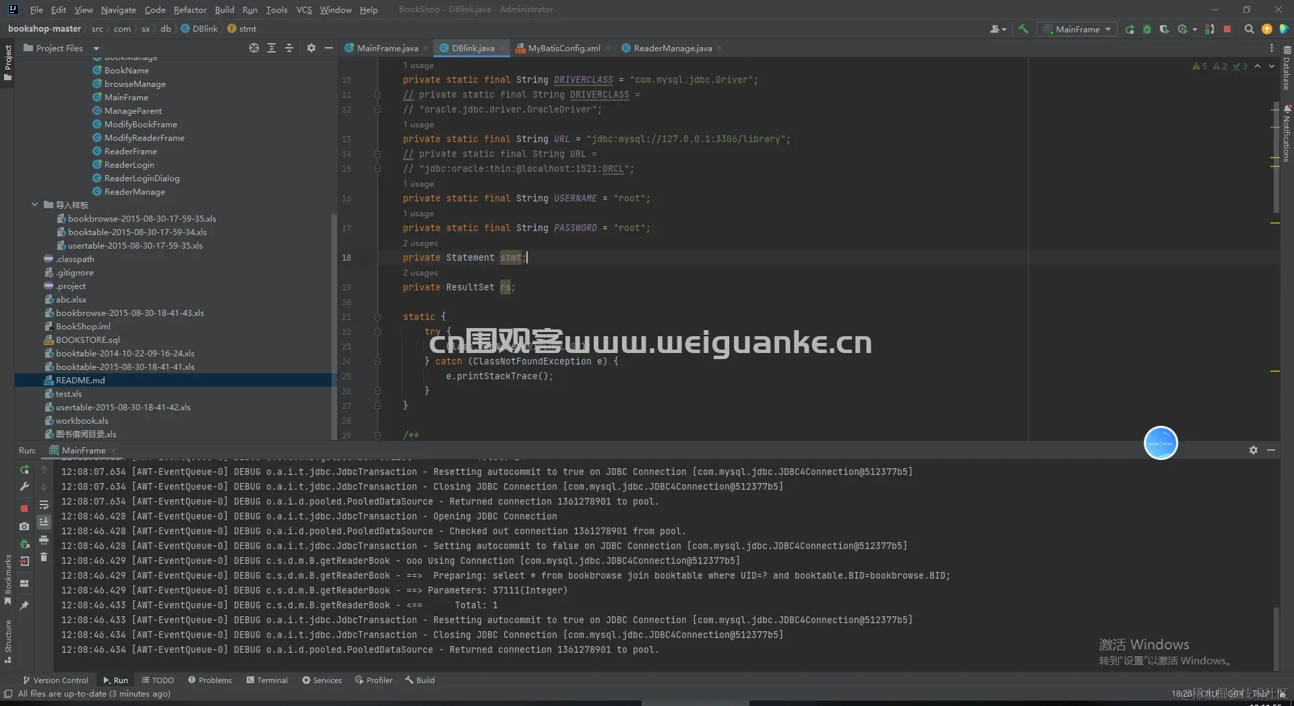This screenshot has height=706, width=1294.
Task: Fold the comment block at line 11
Action: coord(377,94)
